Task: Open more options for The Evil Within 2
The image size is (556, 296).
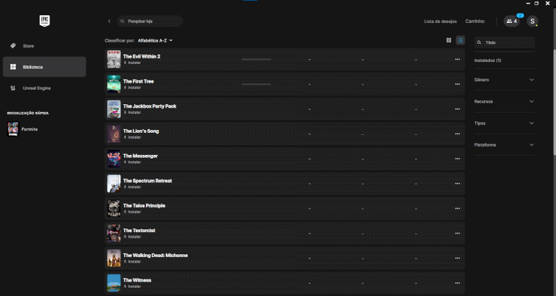Action: pyautogui.click(x=457, y=59)
